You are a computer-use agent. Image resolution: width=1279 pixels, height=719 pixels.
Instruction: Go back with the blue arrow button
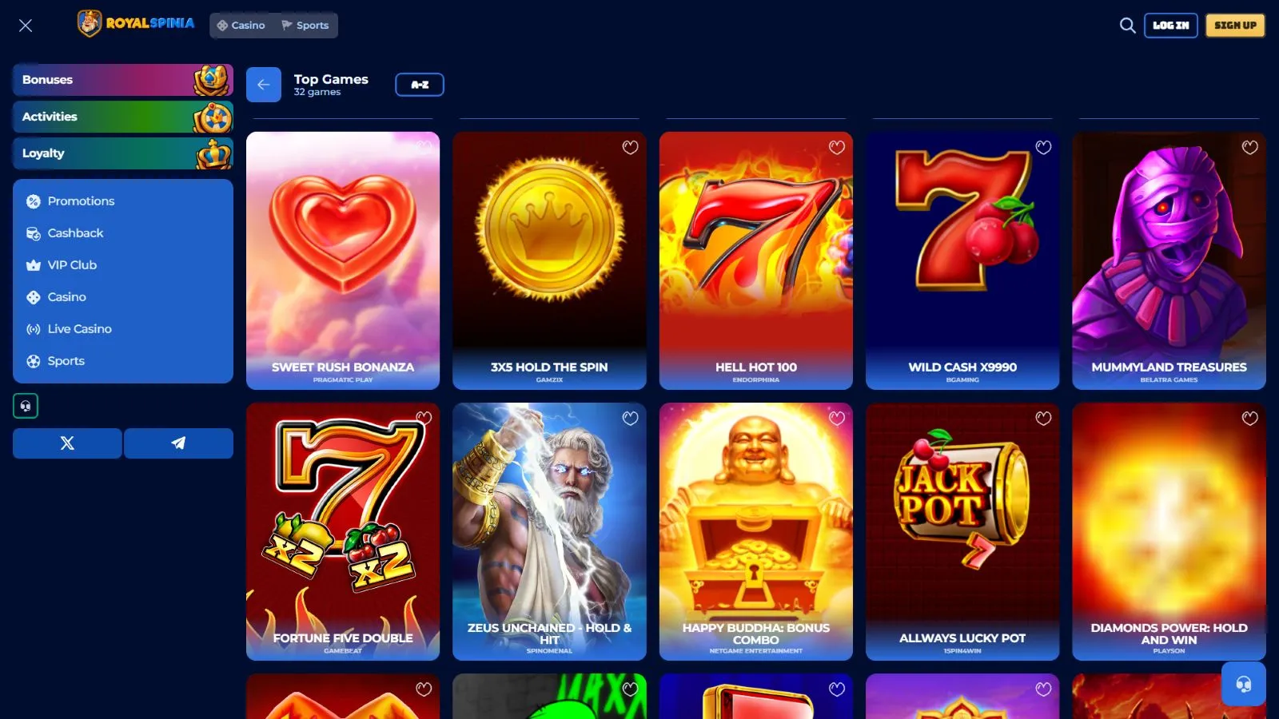[264, 85]
